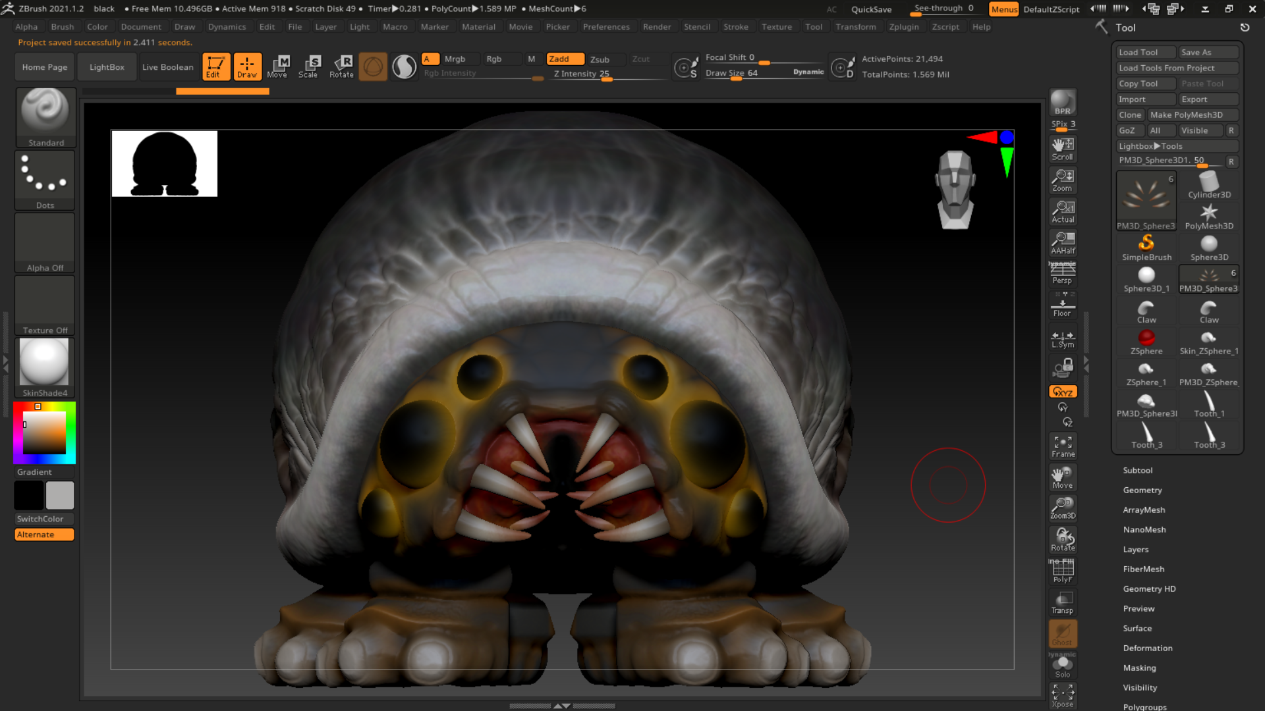Click the AAHalf zoom icon
The image size is (1265, 711).
pyautogui.click(x=1062, y=242)
